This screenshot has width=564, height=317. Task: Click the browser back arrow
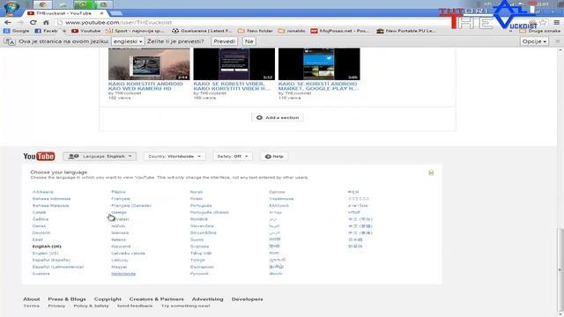[x=8, y=22]
